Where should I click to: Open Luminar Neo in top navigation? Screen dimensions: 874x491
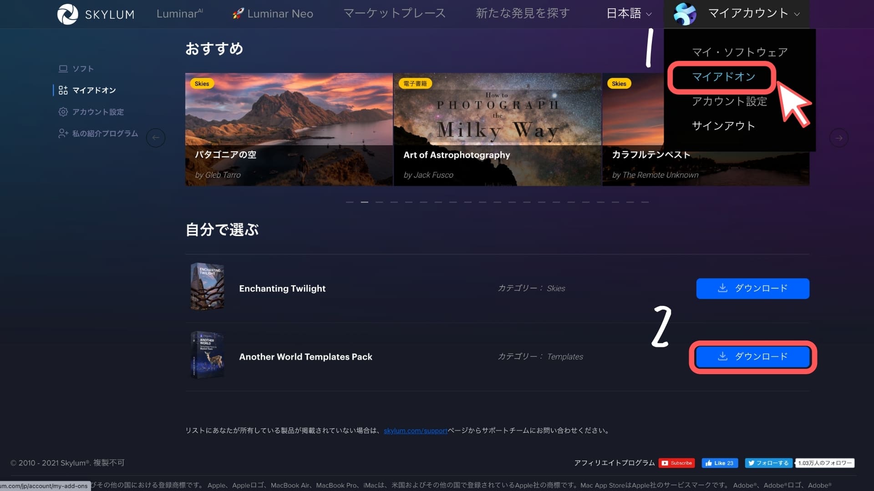(273, 14)
